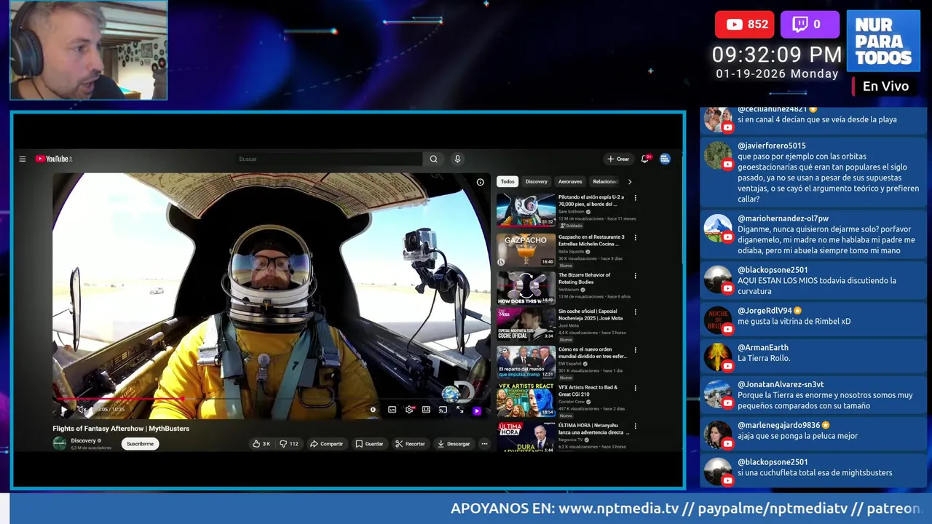
Task: Open options menu for VFX Artists React
Action: (x=635, y=389)
